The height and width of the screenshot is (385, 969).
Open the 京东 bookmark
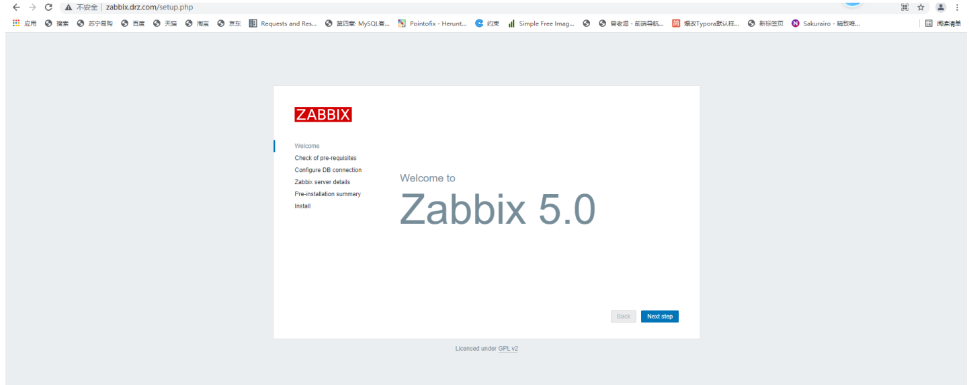tap(229, 24)
